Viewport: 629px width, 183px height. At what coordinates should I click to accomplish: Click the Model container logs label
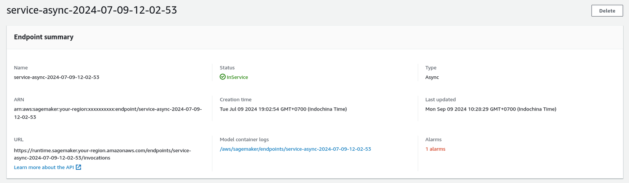244,140
